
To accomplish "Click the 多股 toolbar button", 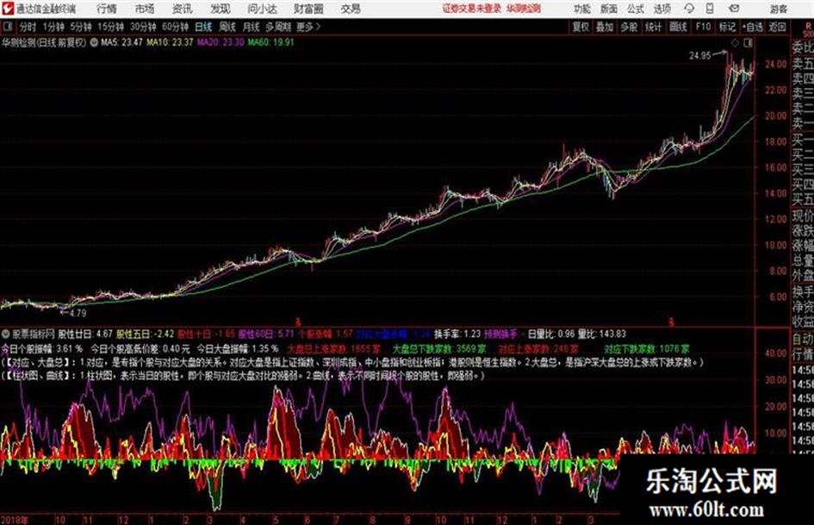I will pos(629,27).
